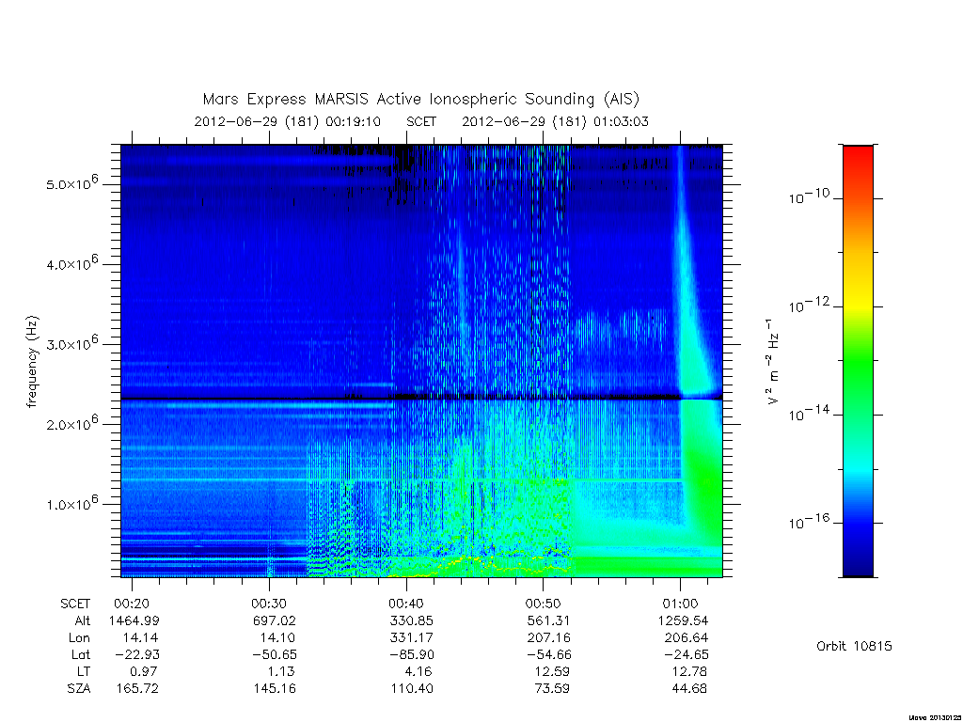Click the 'frequency (Hz)' axis label

click(32, 361)
